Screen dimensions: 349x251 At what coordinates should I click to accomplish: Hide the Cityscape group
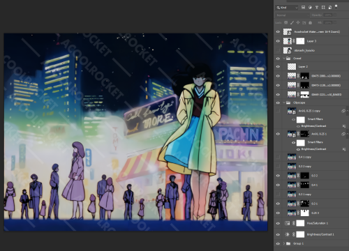pyautogui.click(x=278, y=102)
